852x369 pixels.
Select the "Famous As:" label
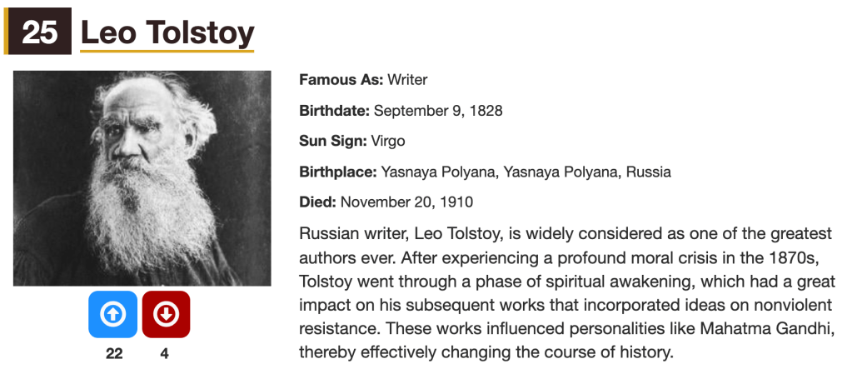coord(341,80)
